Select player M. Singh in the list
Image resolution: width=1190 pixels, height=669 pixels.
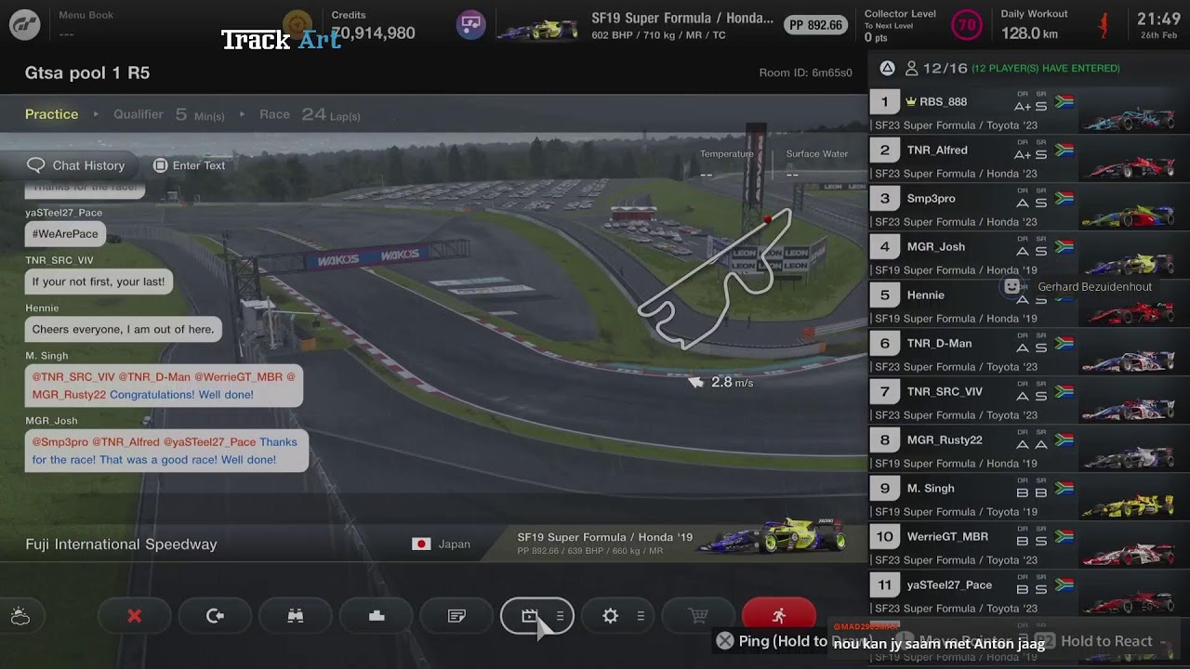coord(1029,500)
